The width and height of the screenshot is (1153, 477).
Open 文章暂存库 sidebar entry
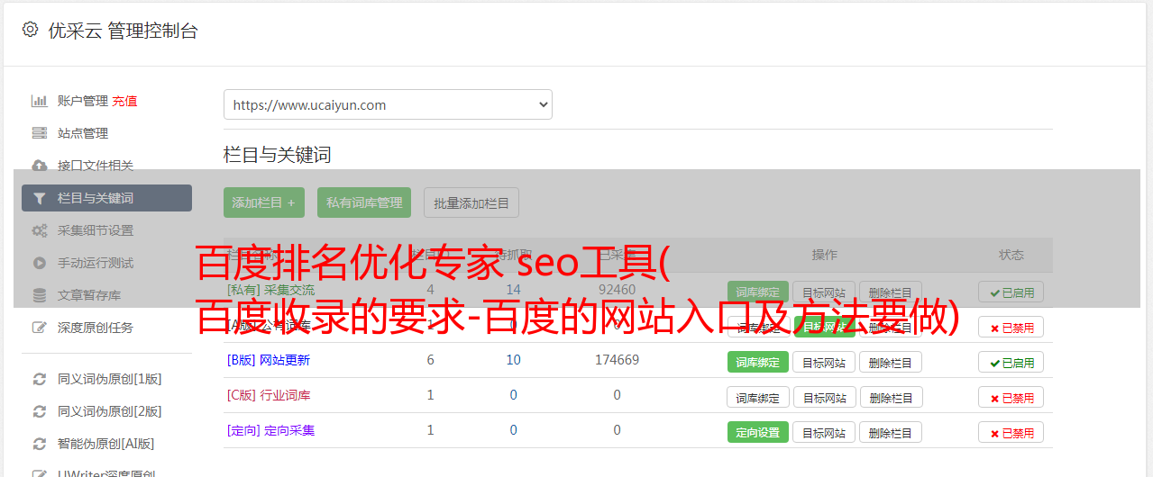pos(89,295)
